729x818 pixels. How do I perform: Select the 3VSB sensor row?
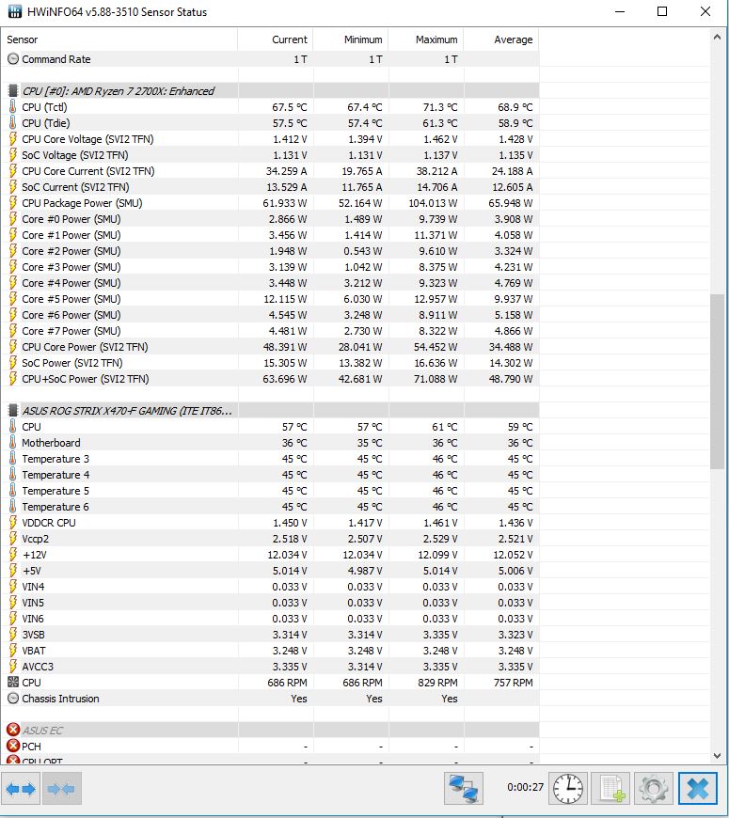pyautogui.click(x=270, y=635)
